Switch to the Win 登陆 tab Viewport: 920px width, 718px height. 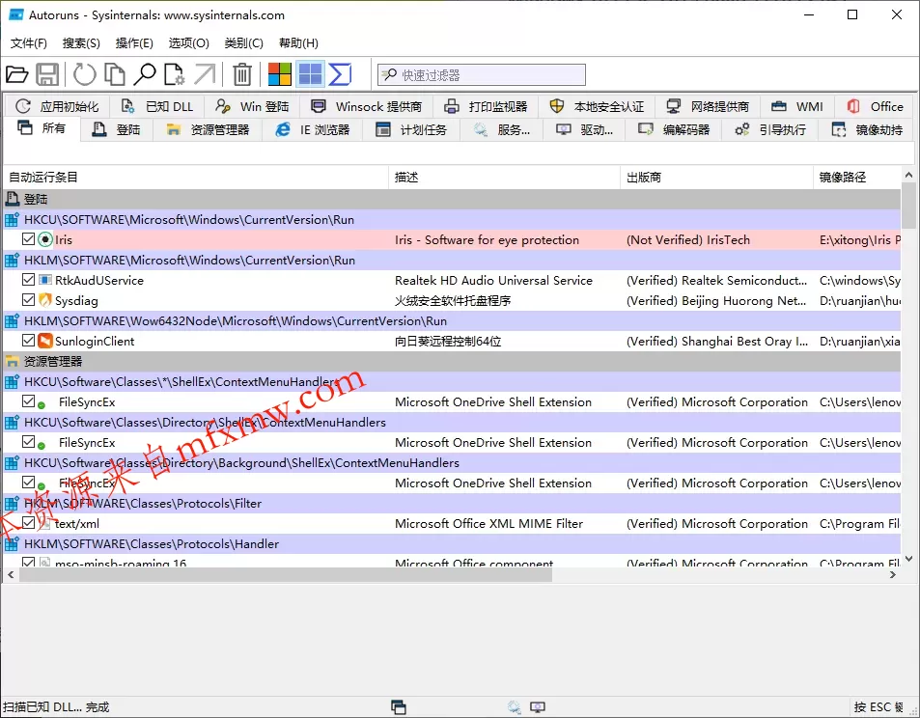(x=252, y=106)
